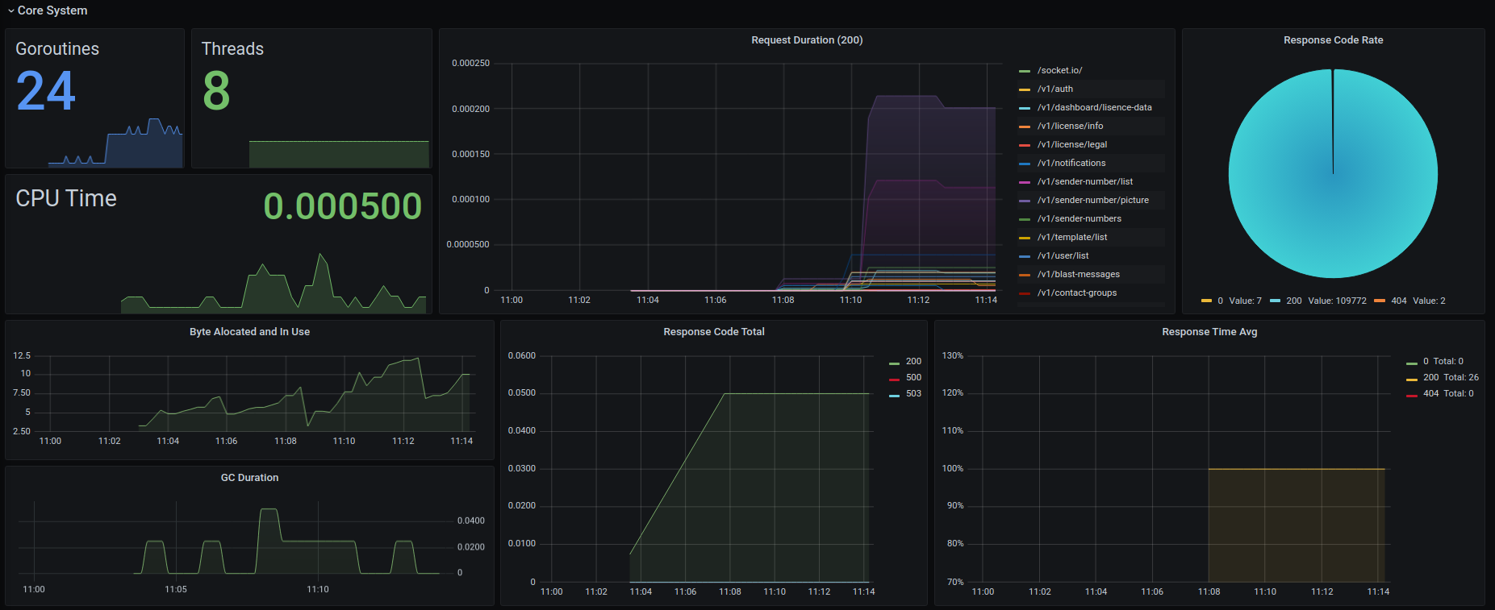
Task: Toggle the /v1/sender-numbers legend series
Action: click(1079, 219)
